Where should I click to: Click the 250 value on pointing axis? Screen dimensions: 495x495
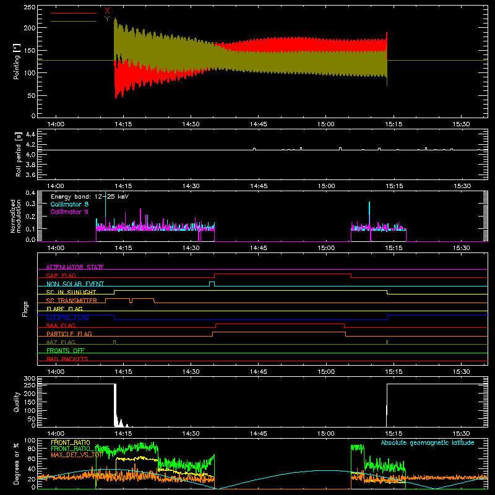point(30,7)
